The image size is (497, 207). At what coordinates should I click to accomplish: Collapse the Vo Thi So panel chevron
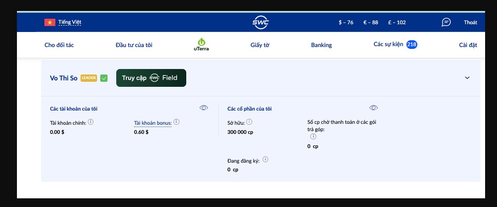click(467, 78)
